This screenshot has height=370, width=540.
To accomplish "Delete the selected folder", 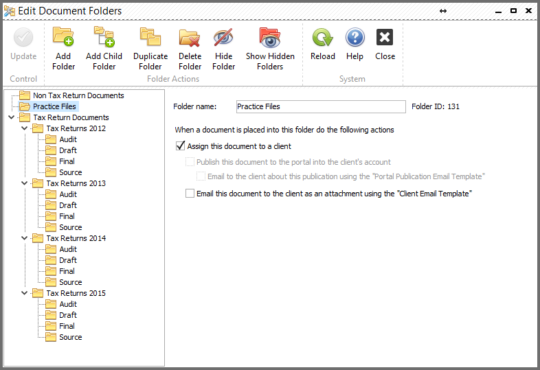I will 190,49.
